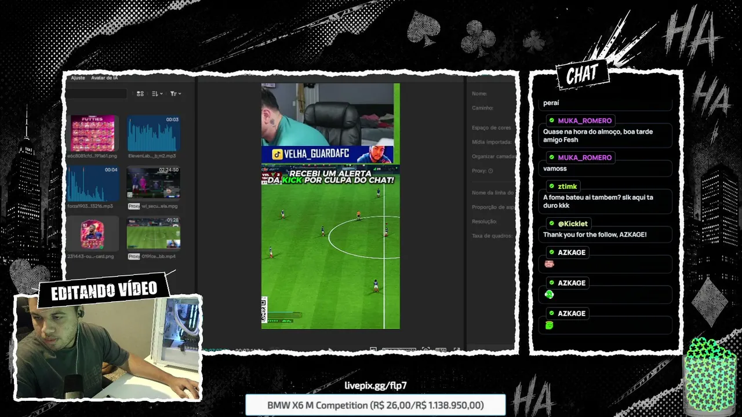This screenshot has height=417, width=742.
Task: Switch media panel to grid view
Action: tap(140, 93)
